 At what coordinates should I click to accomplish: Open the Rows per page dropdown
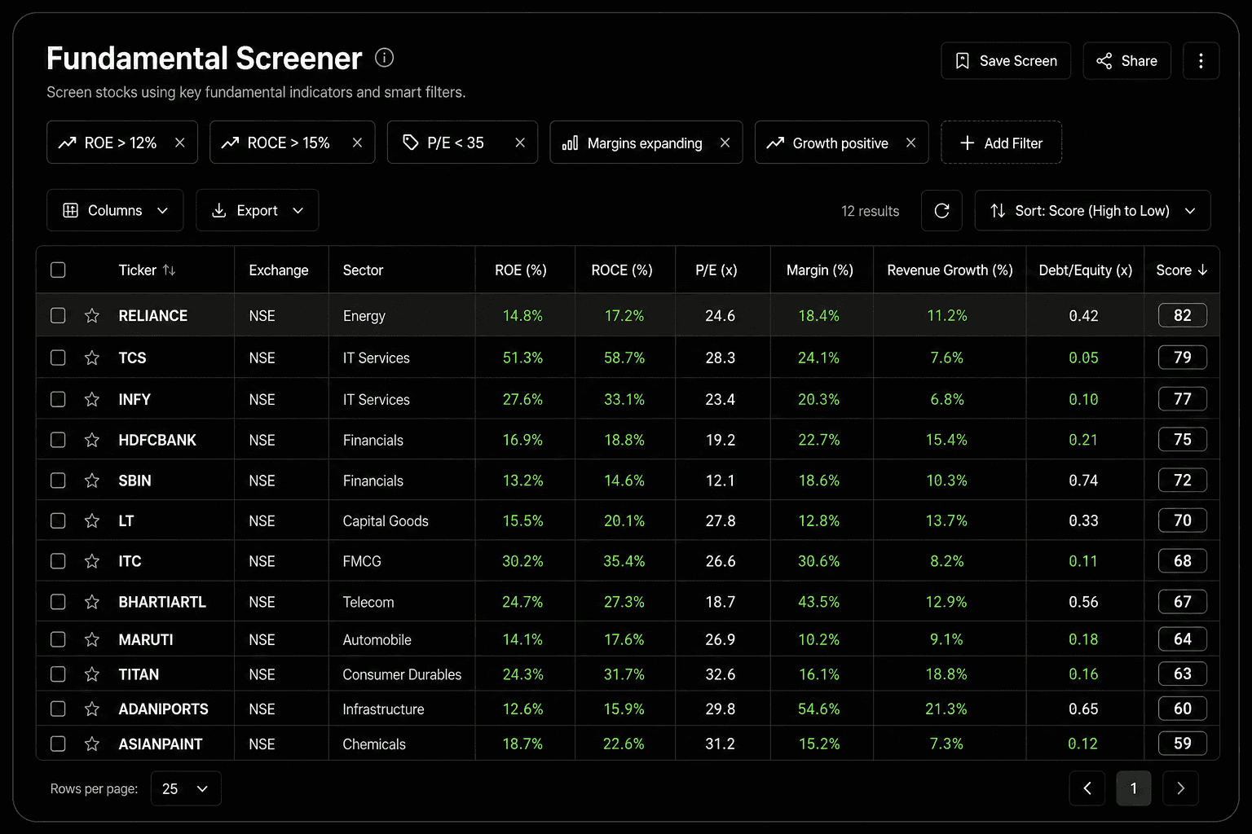click(x=186, y=788)
